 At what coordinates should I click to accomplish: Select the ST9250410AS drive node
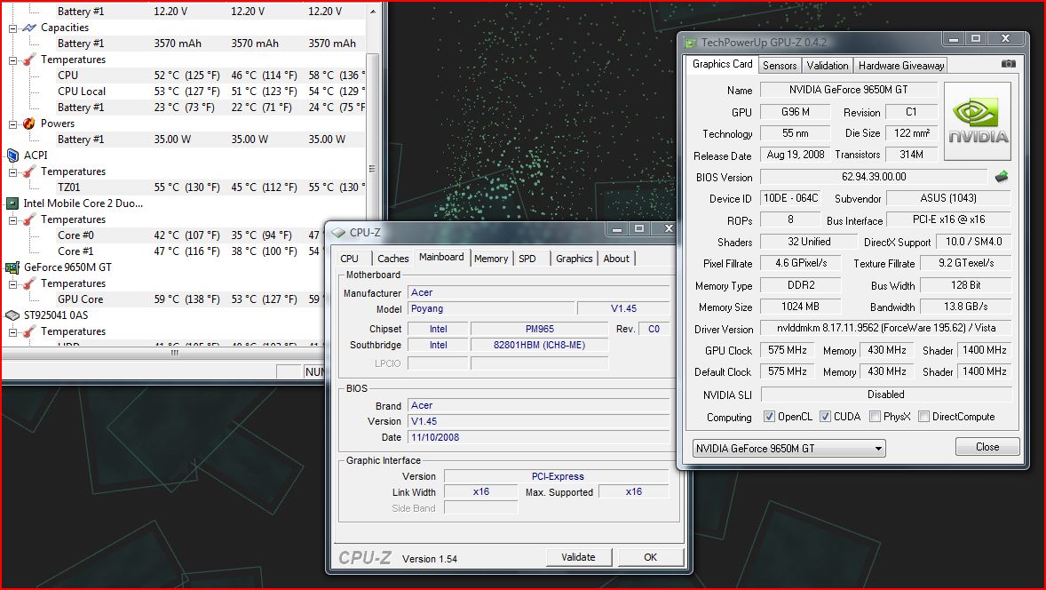[x=55, y=315]
